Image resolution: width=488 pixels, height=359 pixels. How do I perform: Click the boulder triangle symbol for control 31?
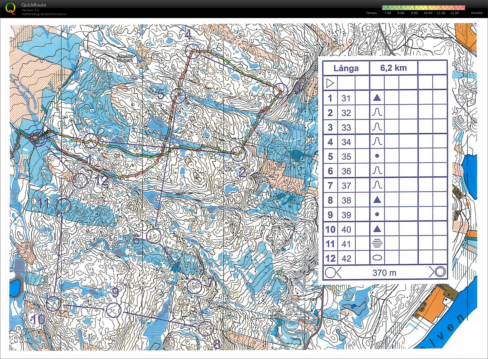click(x=377, y=97)
